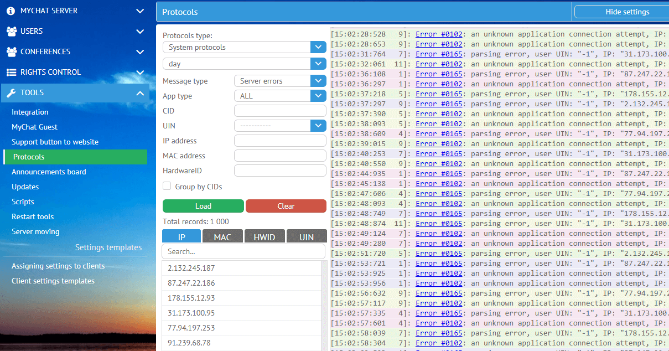Screen dimensions: 669x351
Task: Click the Conferences group icon
Action: (11, 51)
